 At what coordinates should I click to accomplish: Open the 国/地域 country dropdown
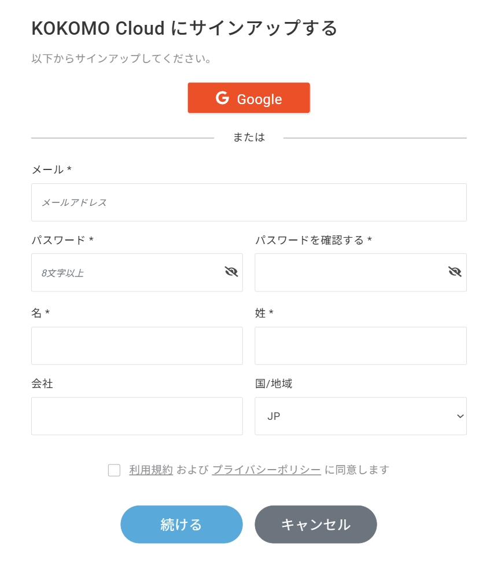(360, 416)
